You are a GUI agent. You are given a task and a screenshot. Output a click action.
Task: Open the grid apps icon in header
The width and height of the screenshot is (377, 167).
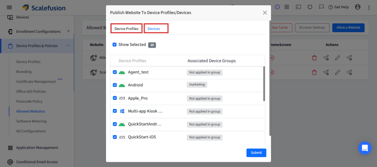(x=286, y=7)
